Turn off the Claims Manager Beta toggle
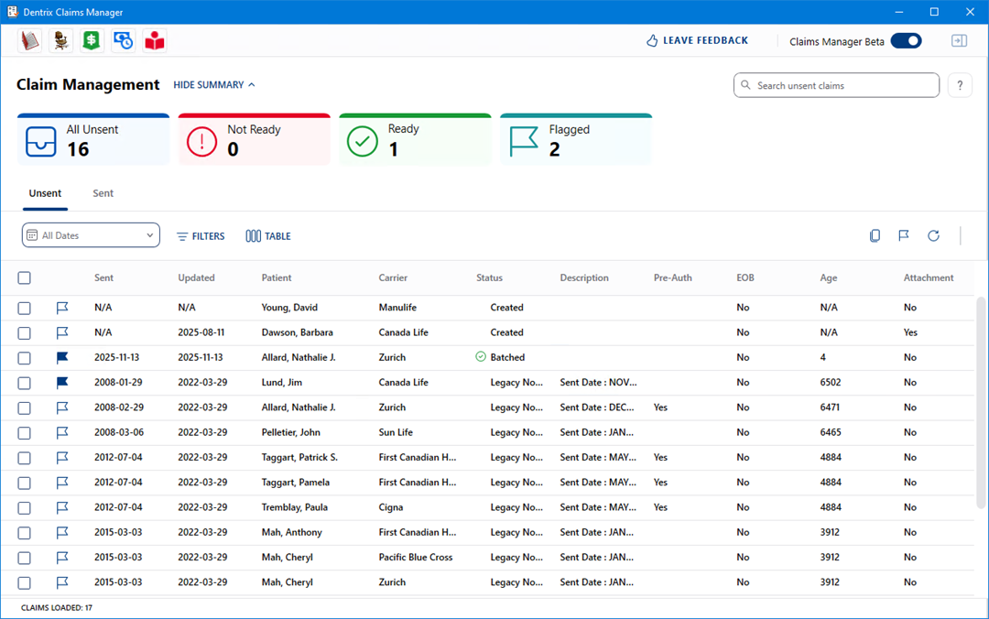The image size is (989, 619). 906,40
